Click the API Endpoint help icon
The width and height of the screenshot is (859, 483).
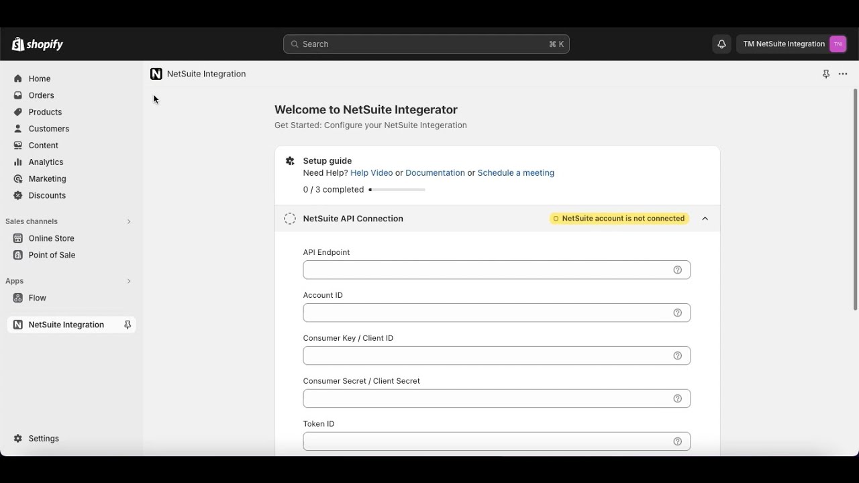click(x=677, y=270)
